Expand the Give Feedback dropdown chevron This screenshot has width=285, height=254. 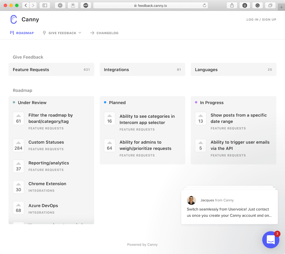[80, 33]
